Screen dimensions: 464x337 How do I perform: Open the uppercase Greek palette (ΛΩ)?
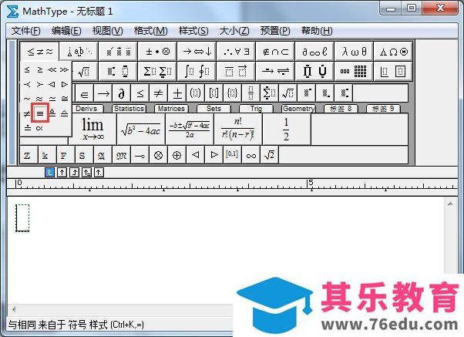point(393,52)
